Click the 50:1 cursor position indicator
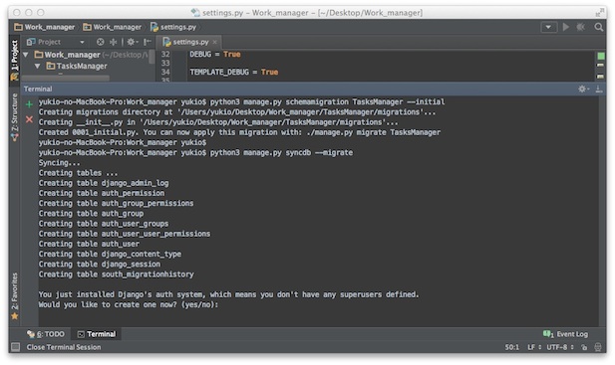The width and height of the screenshot is (615, 365). point(512,347)
